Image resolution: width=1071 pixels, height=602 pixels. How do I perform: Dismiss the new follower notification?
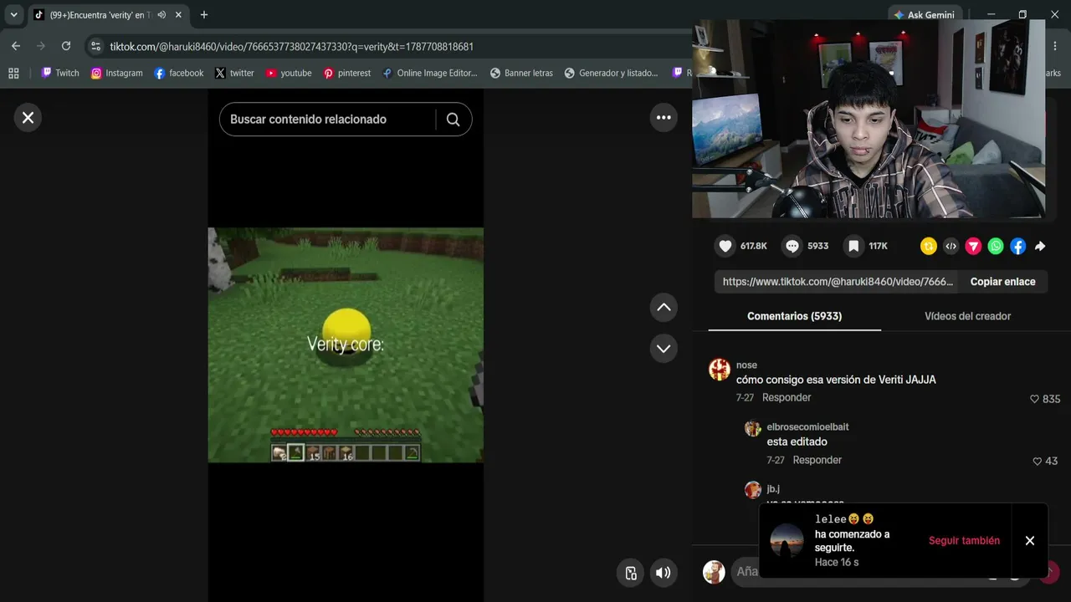pos(1030,541)
